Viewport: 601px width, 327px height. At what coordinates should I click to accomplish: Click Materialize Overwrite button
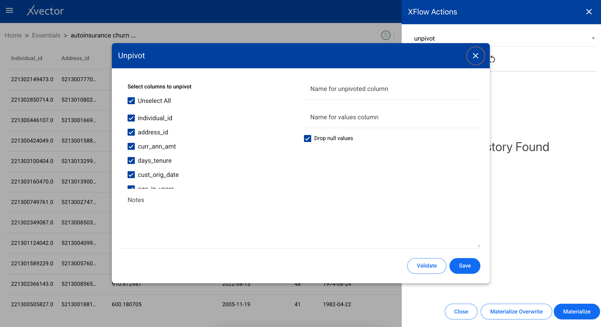point(516,312)
